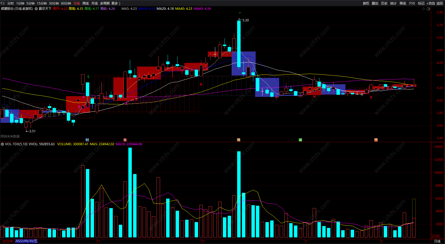Open the 统计 statistics button
This screenshot has width=445, height=244.
(x=394, y=3)
